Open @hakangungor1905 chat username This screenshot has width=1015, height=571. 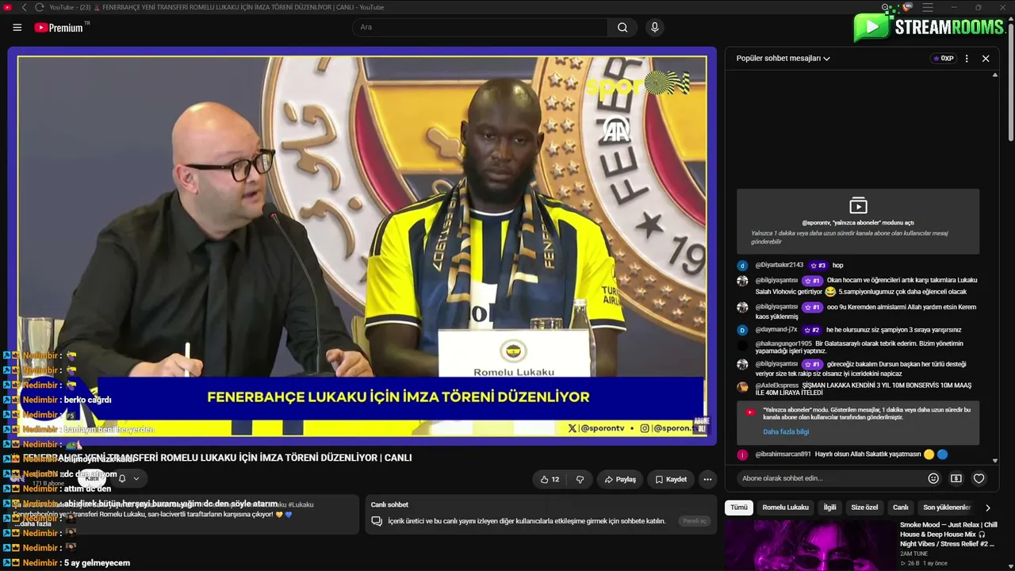click(783, 343)
